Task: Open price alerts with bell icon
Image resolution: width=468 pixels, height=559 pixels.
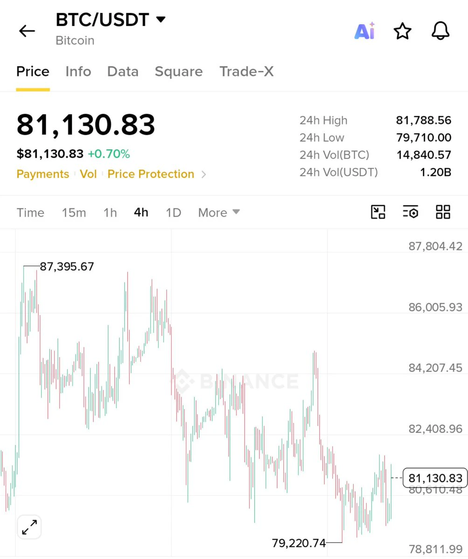Action: coord(440,31)
